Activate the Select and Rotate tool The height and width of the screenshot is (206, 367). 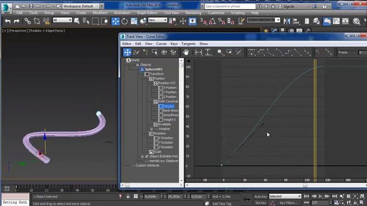pos(124,21)
